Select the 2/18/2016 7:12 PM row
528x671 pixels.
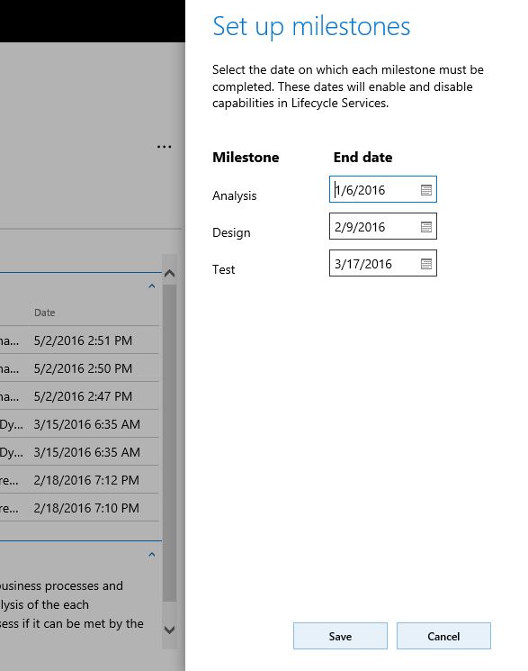point(79,480)
